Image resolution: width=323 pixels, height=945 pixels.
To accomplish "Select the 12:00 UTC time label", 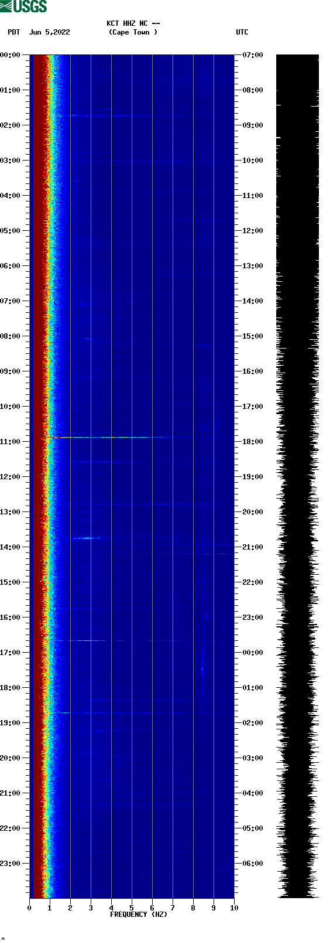I will pyautogui.click(x=253, y=231).
